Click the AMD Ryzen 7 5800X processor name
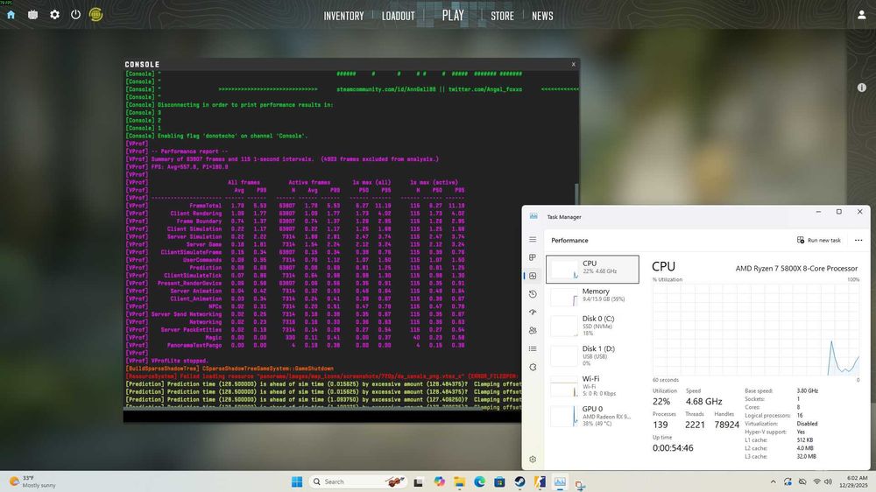The image size is (876, 492). pos(796,269)
